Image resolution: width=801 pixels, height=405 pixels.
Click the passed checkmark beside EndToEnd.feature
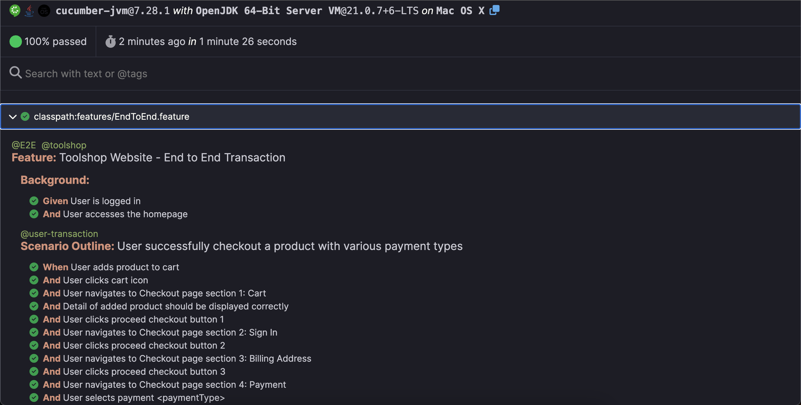[25, 116]
